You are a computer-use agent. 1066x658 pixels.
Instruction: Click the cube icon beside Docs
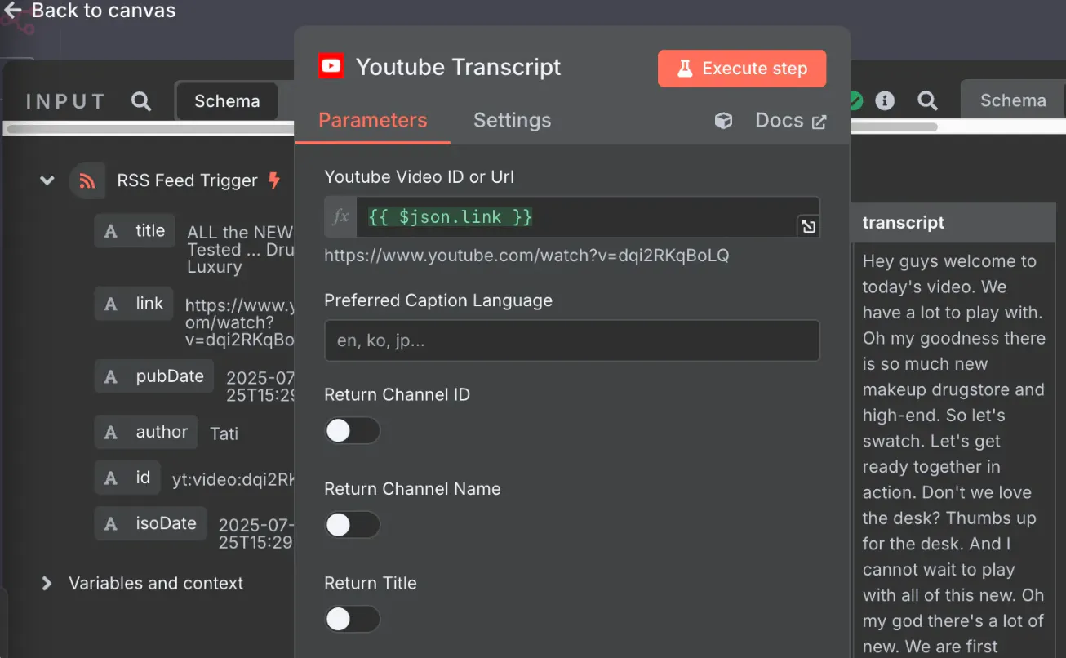pyautogui.click(x=723, y=121)
